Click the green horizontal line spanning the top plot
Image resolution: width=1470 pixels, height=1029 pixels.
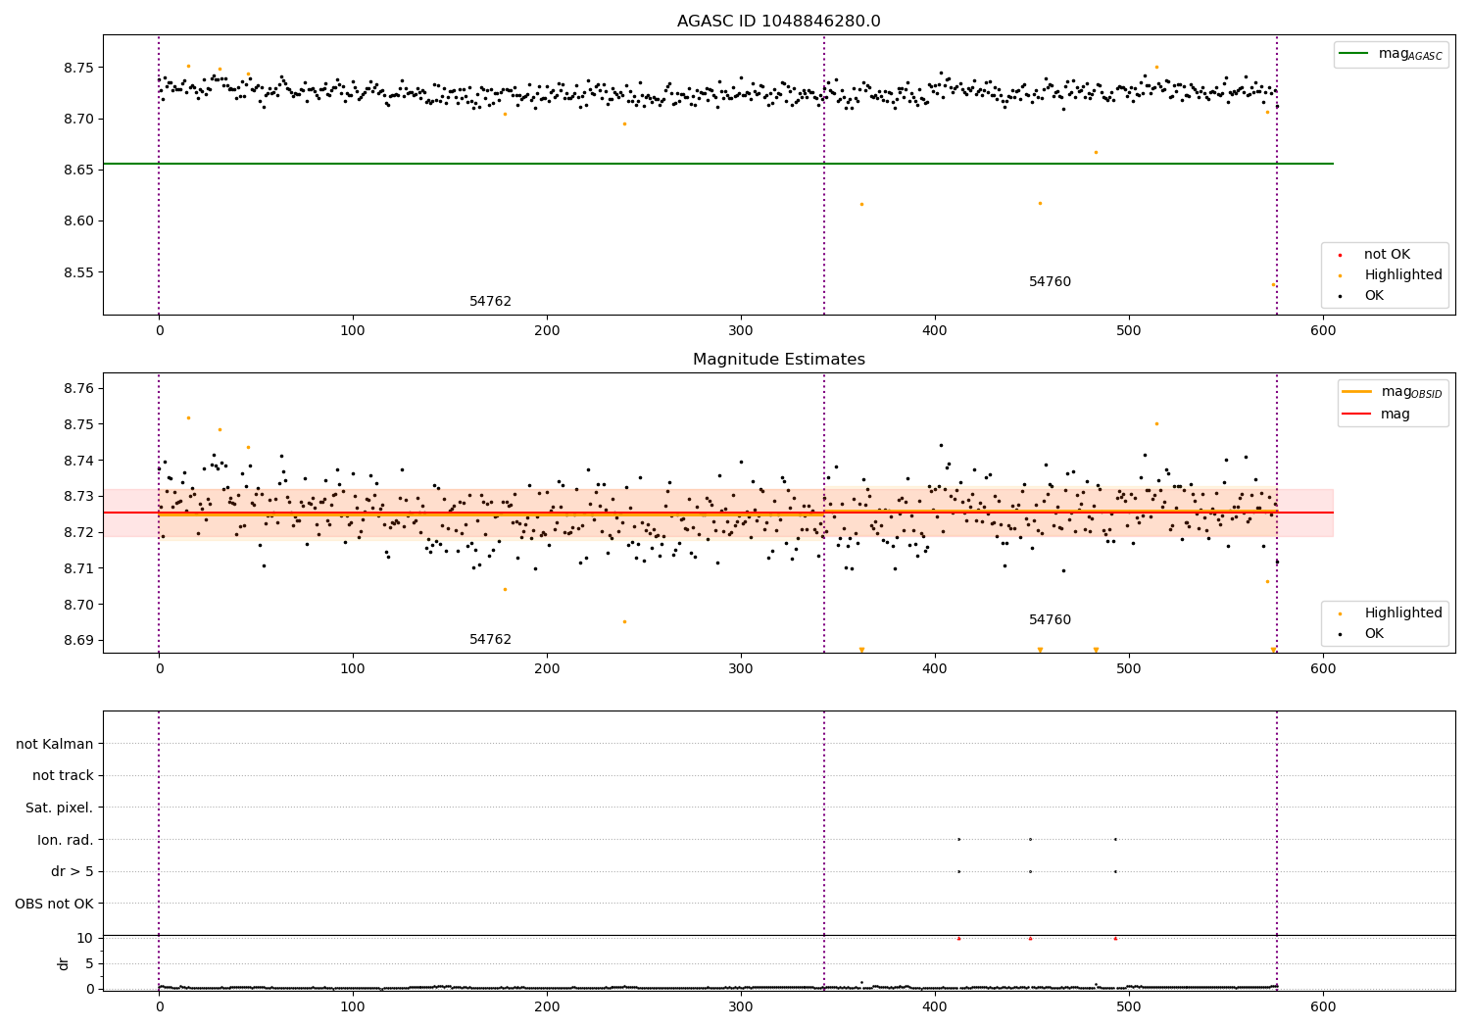[718, 164]
